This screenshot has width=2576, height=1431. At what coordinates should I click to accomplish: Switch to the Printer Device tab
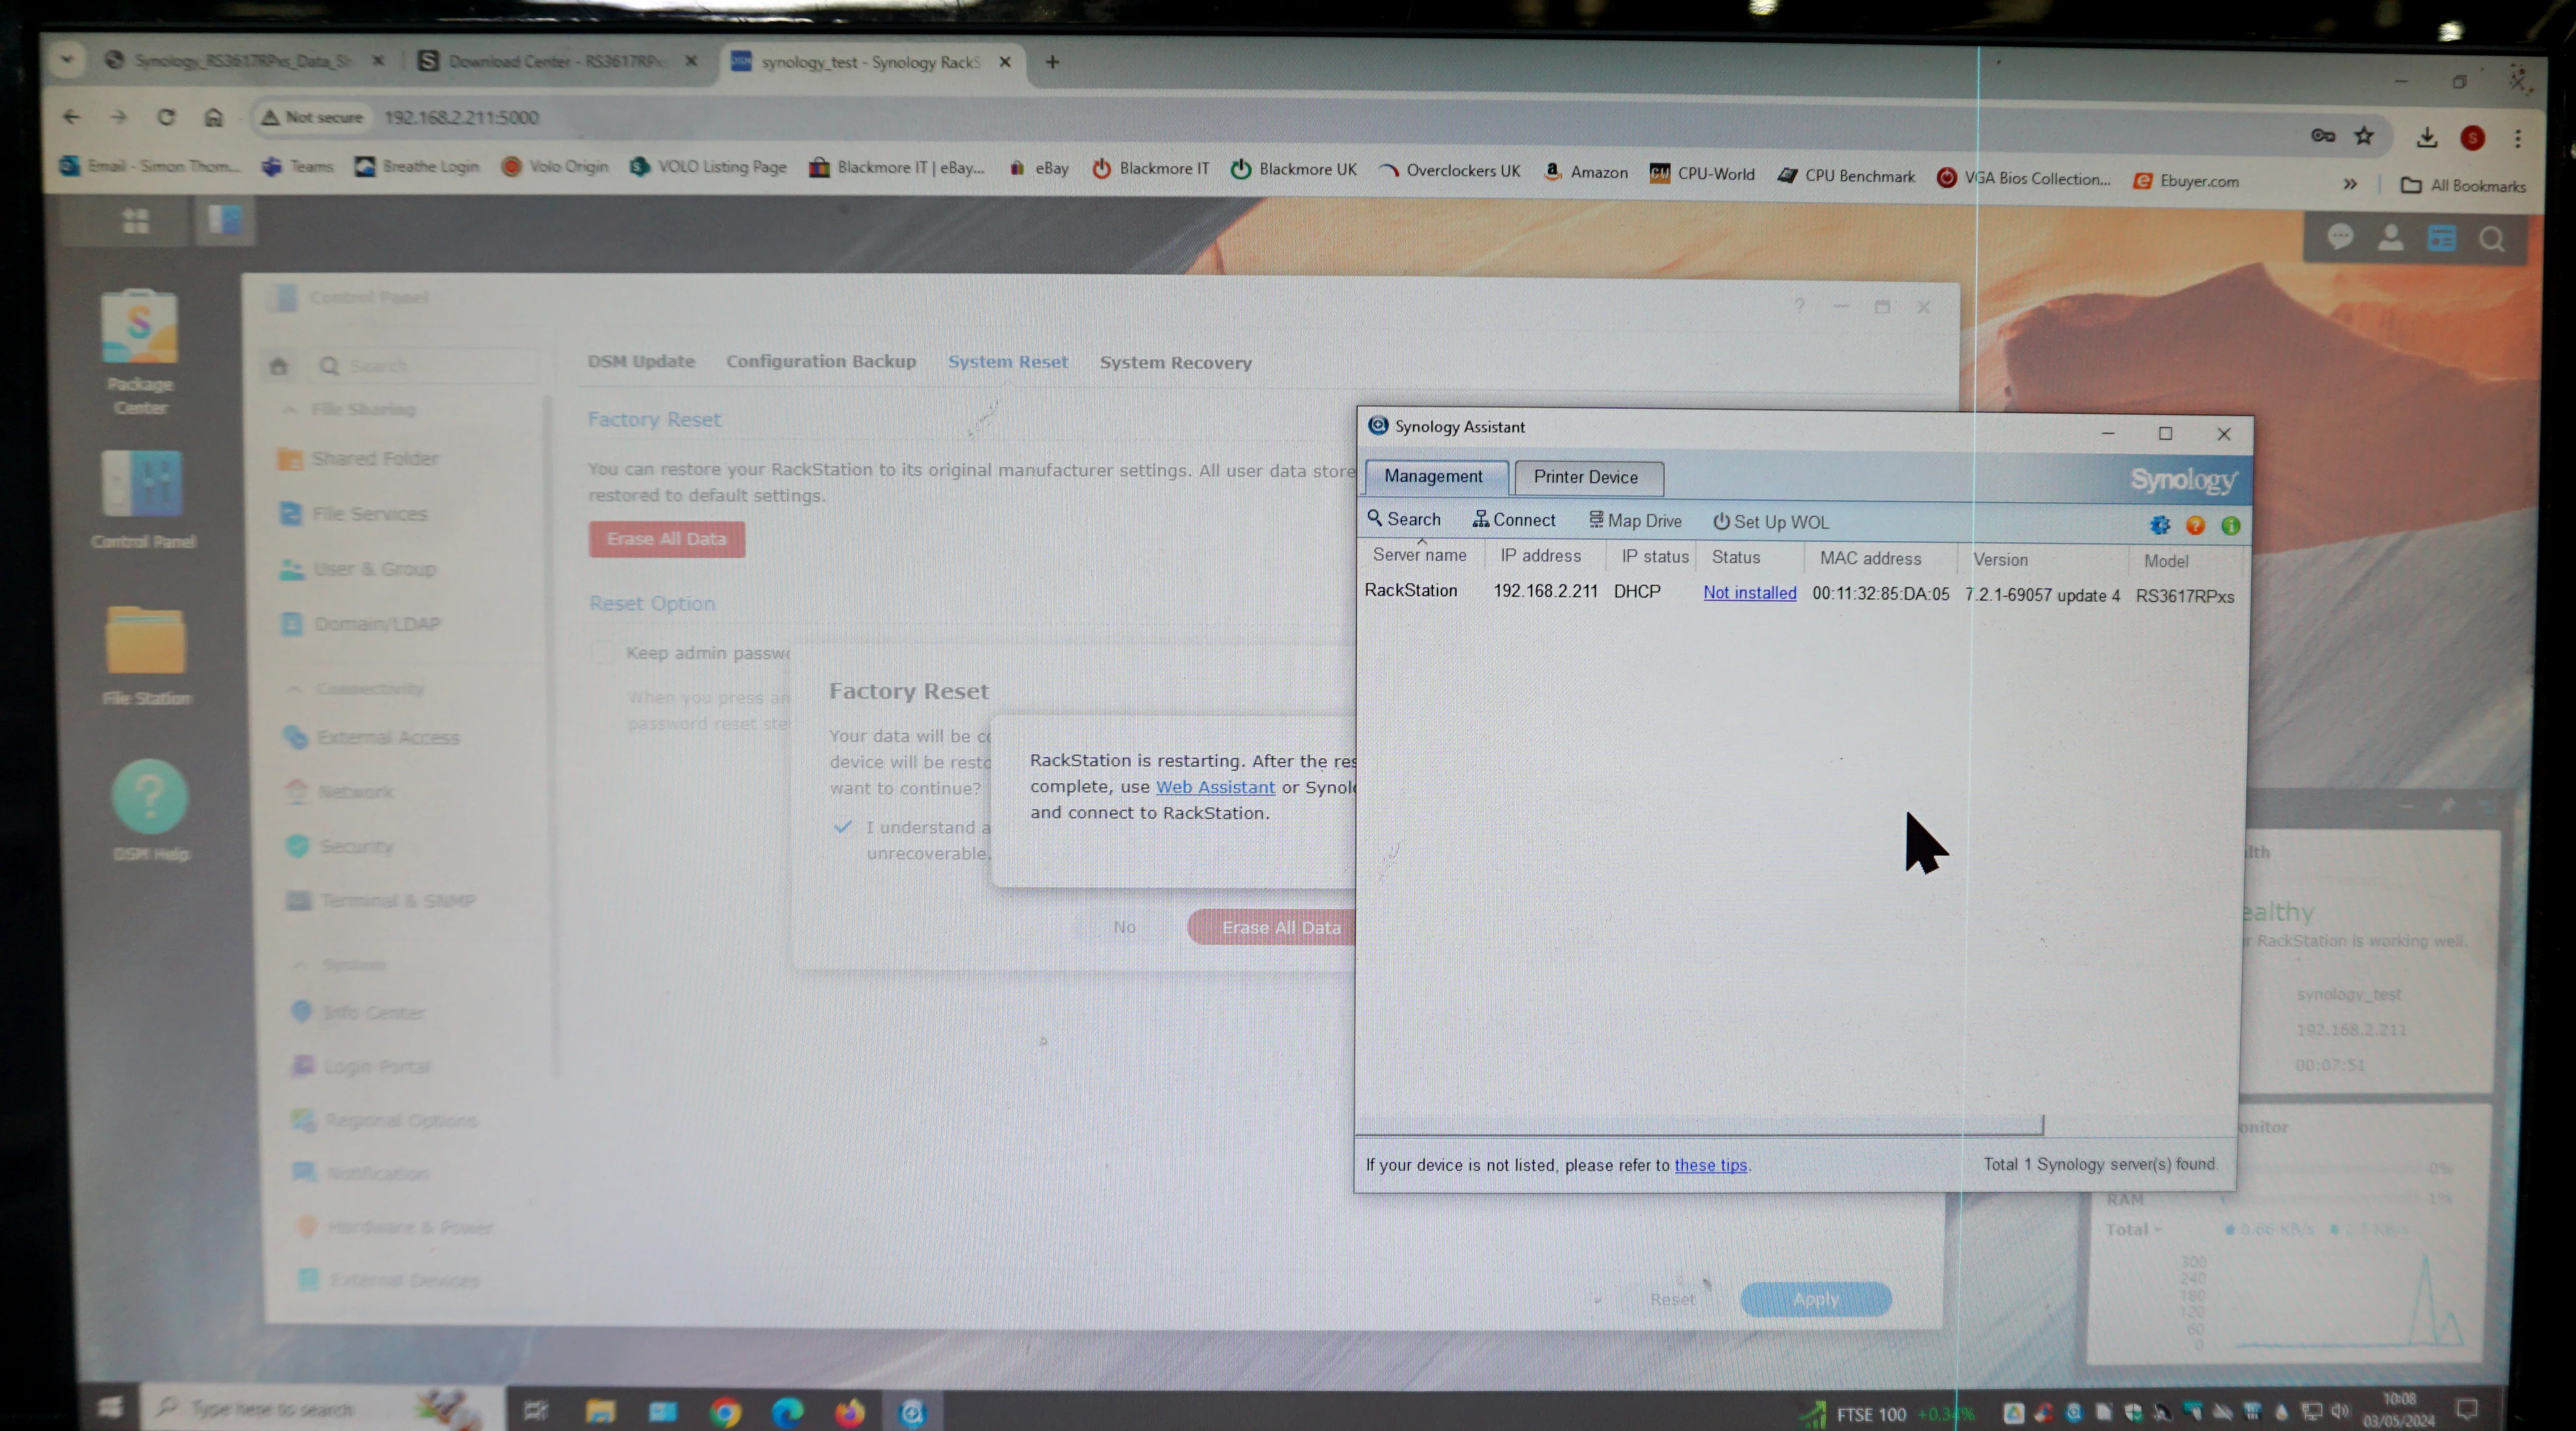(x=1587, y=478)
